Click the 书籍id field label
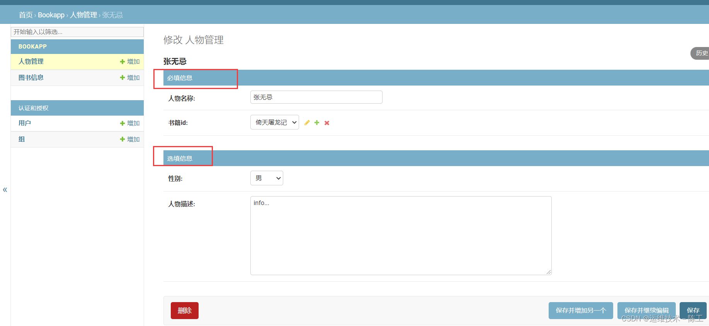Viewport: 709px width, 326px height. coord(178,123)
